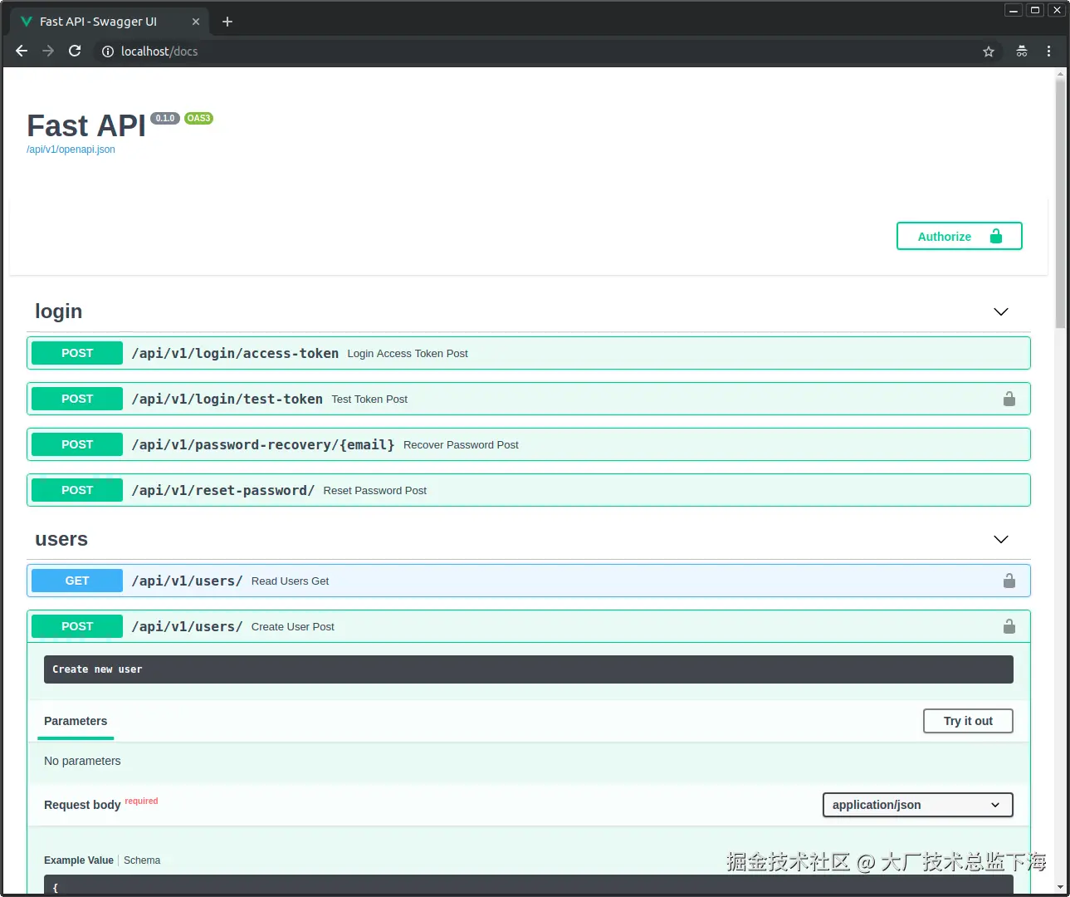1070x897 pixels.
Task: Close the Fast API - Swagger UI tab
Action: [x=196, y=22]
